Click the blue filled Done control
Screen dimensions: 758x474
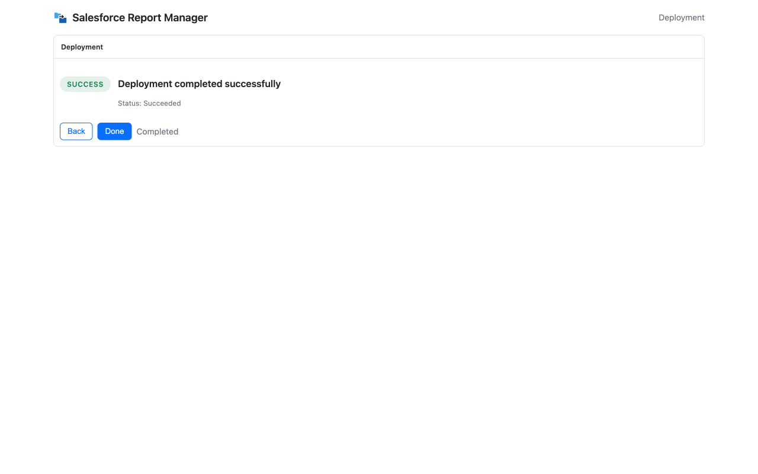click(x=114, y=131)
